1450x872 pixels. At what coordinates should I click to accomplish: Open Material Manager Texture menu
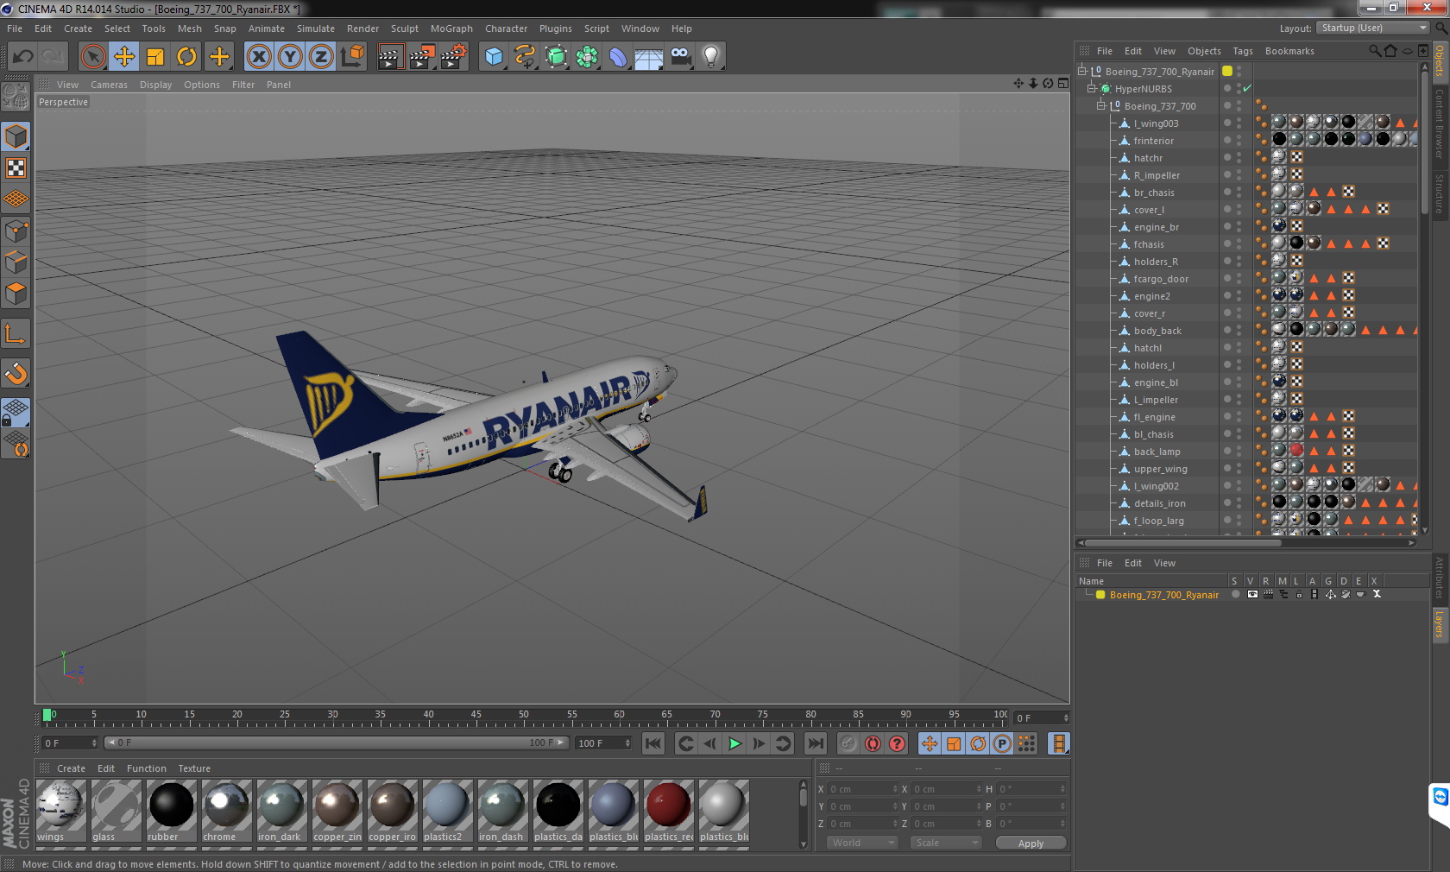pyautogui.click(x=194, y=768)
